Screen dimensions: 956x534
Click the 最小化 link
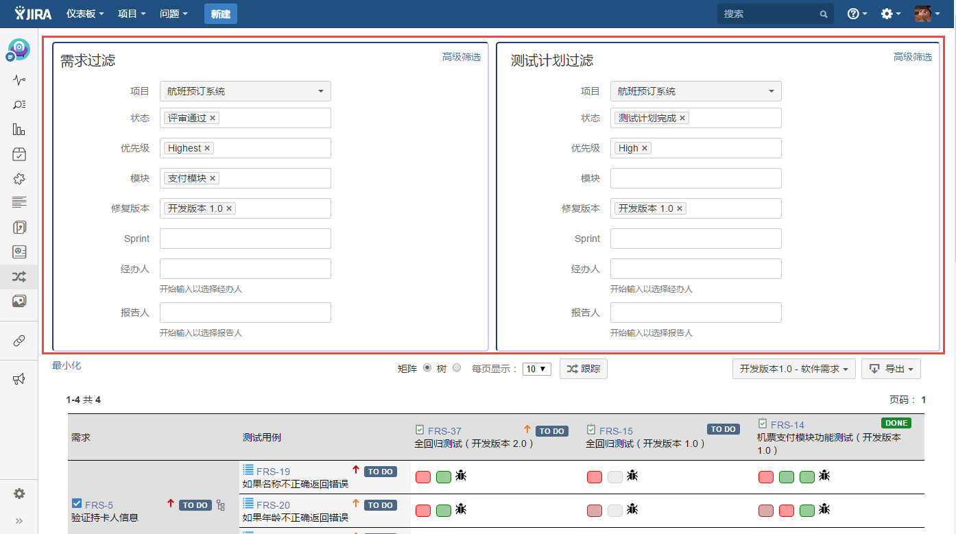click(67, 365)
